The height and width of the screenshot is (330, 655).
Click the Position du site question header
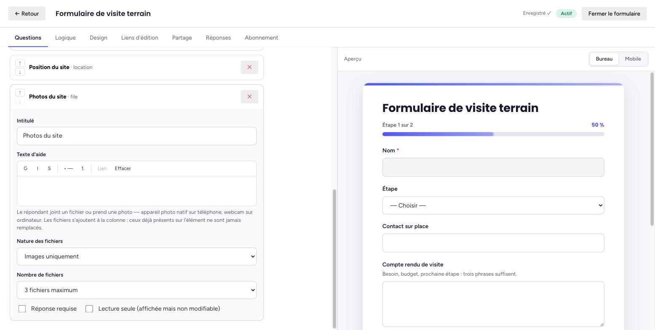point(136,67)
